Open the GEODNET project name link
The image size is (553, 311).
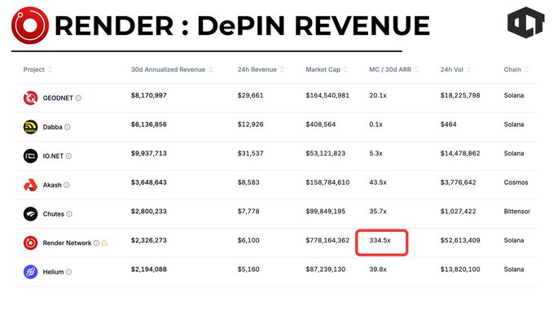pyautogui.click(x=58, y=98)
